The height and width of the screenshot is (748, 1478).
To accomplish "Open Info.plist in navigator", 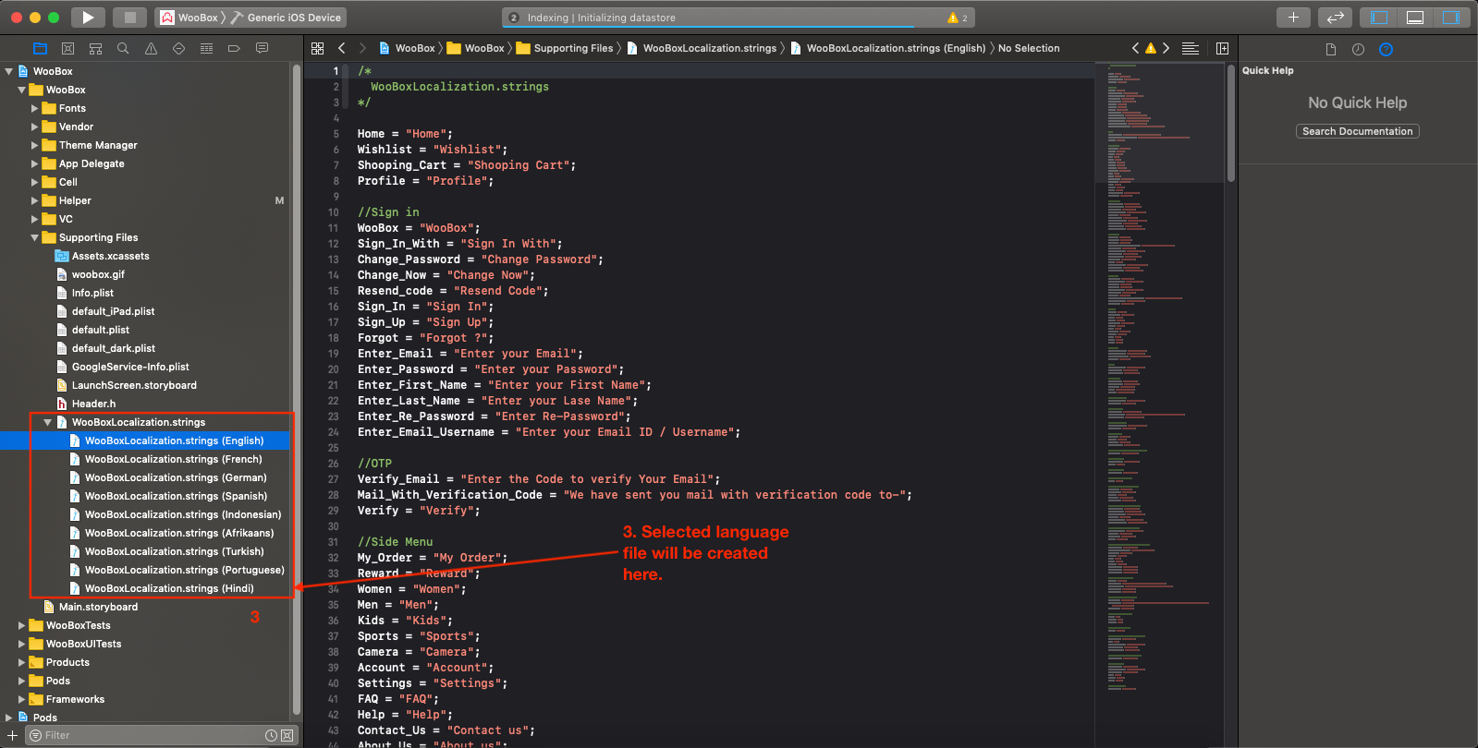I will 92,293.
